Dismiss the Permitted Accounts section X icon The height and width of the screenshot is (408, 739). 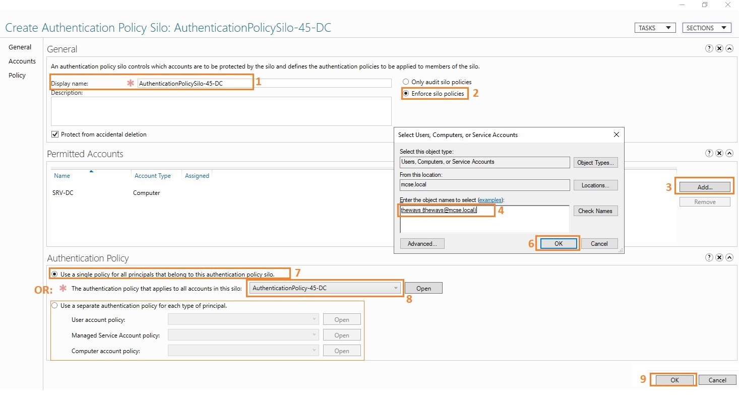coord(719,153)
